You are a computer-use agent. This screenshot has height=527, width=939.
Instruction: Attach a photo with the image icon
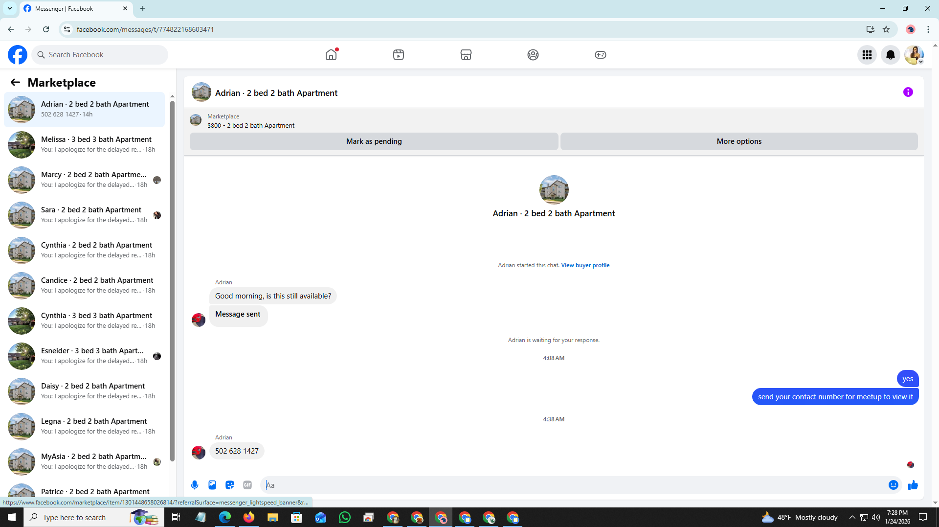tap(212, 485)
